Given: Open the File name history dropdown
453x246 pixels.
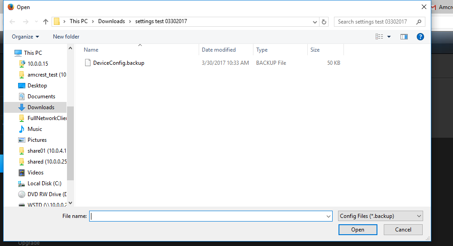Looking at the screenshot, I should click(x=329, y=216).
